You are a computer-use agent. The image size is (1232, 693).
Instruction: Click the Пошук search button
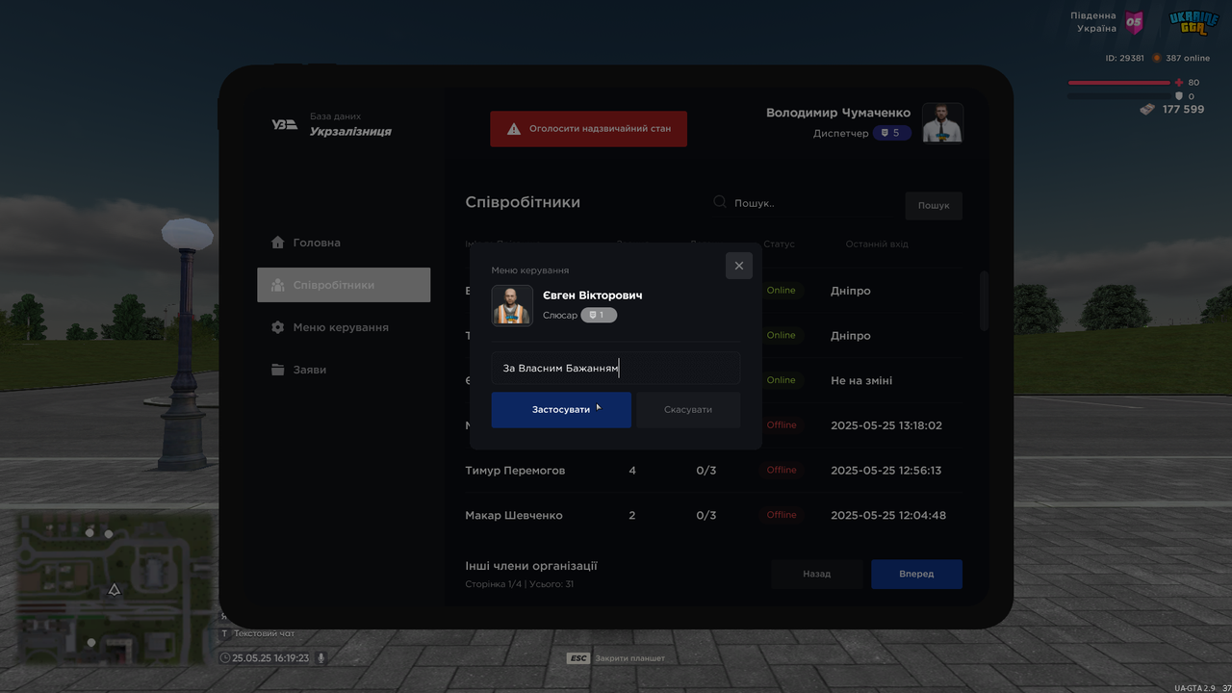(x=934, y=206)
